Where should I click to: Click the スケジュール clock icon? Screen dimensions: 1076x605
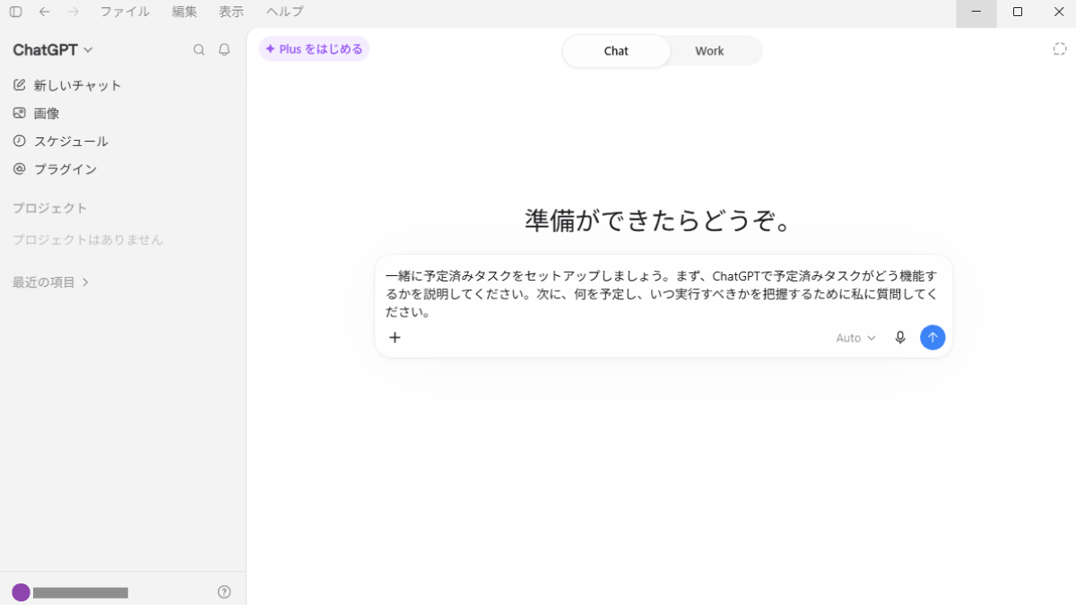click(x=20, y=141)
